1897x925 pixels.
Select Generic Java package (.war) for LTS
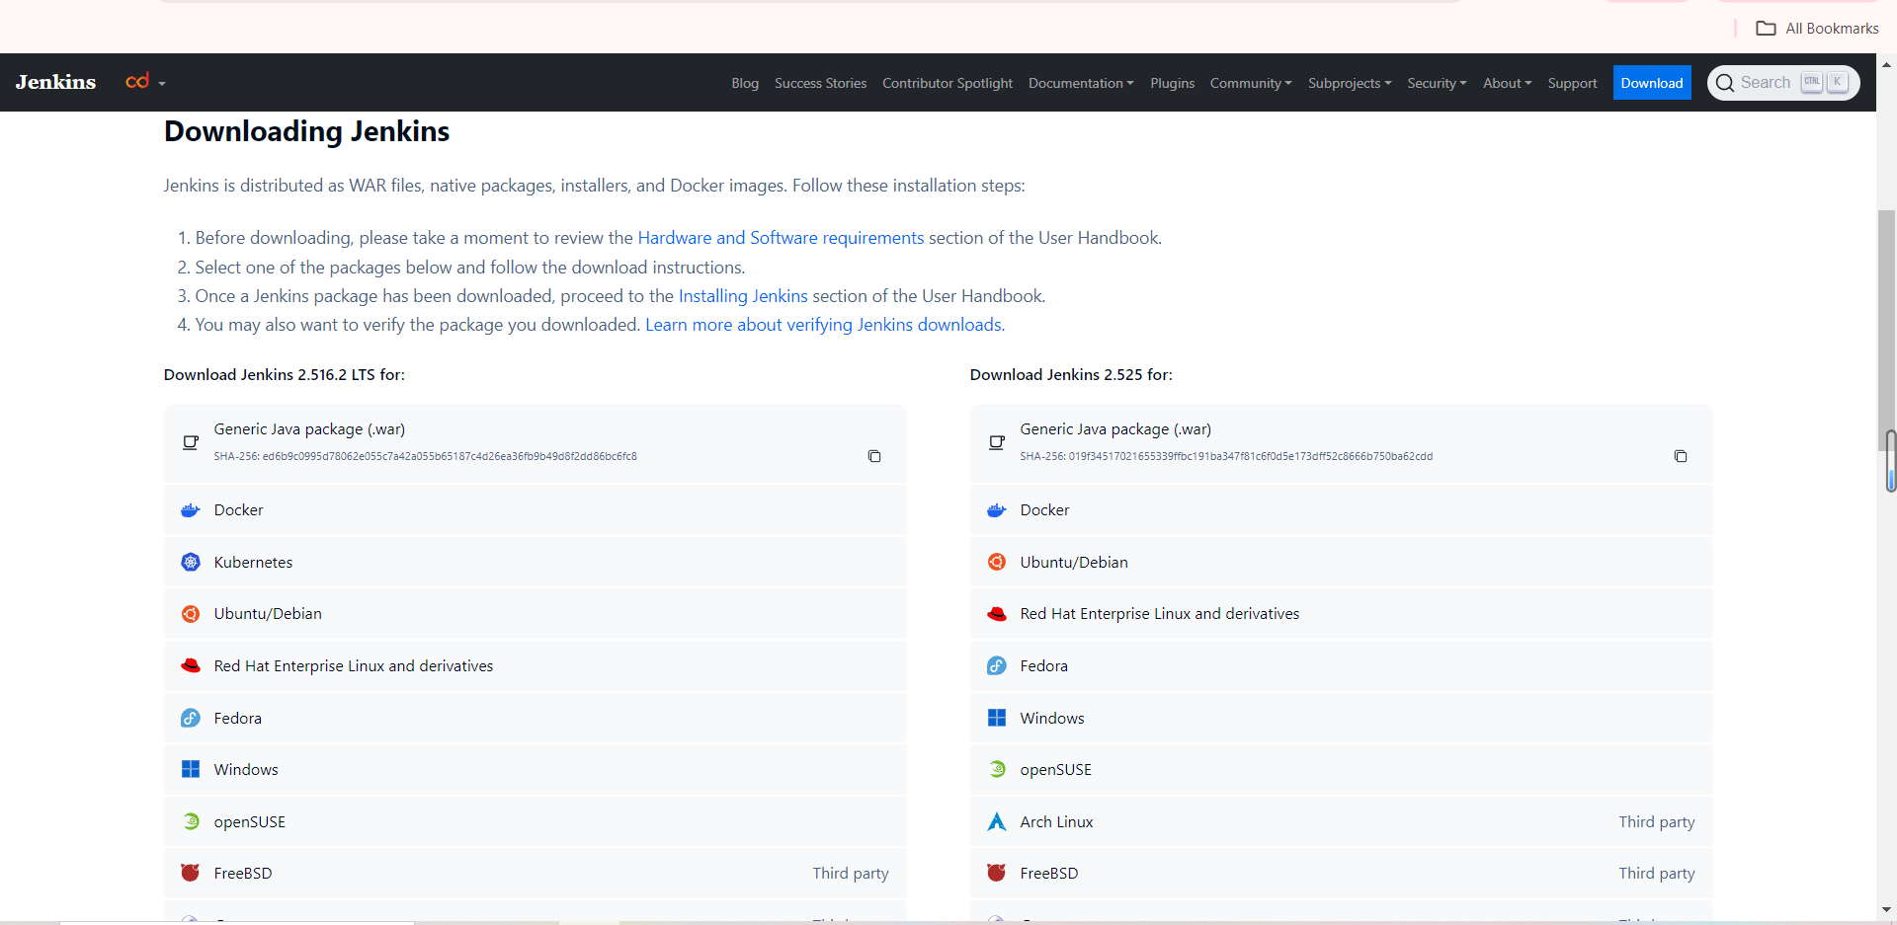(x=536, y=442)
